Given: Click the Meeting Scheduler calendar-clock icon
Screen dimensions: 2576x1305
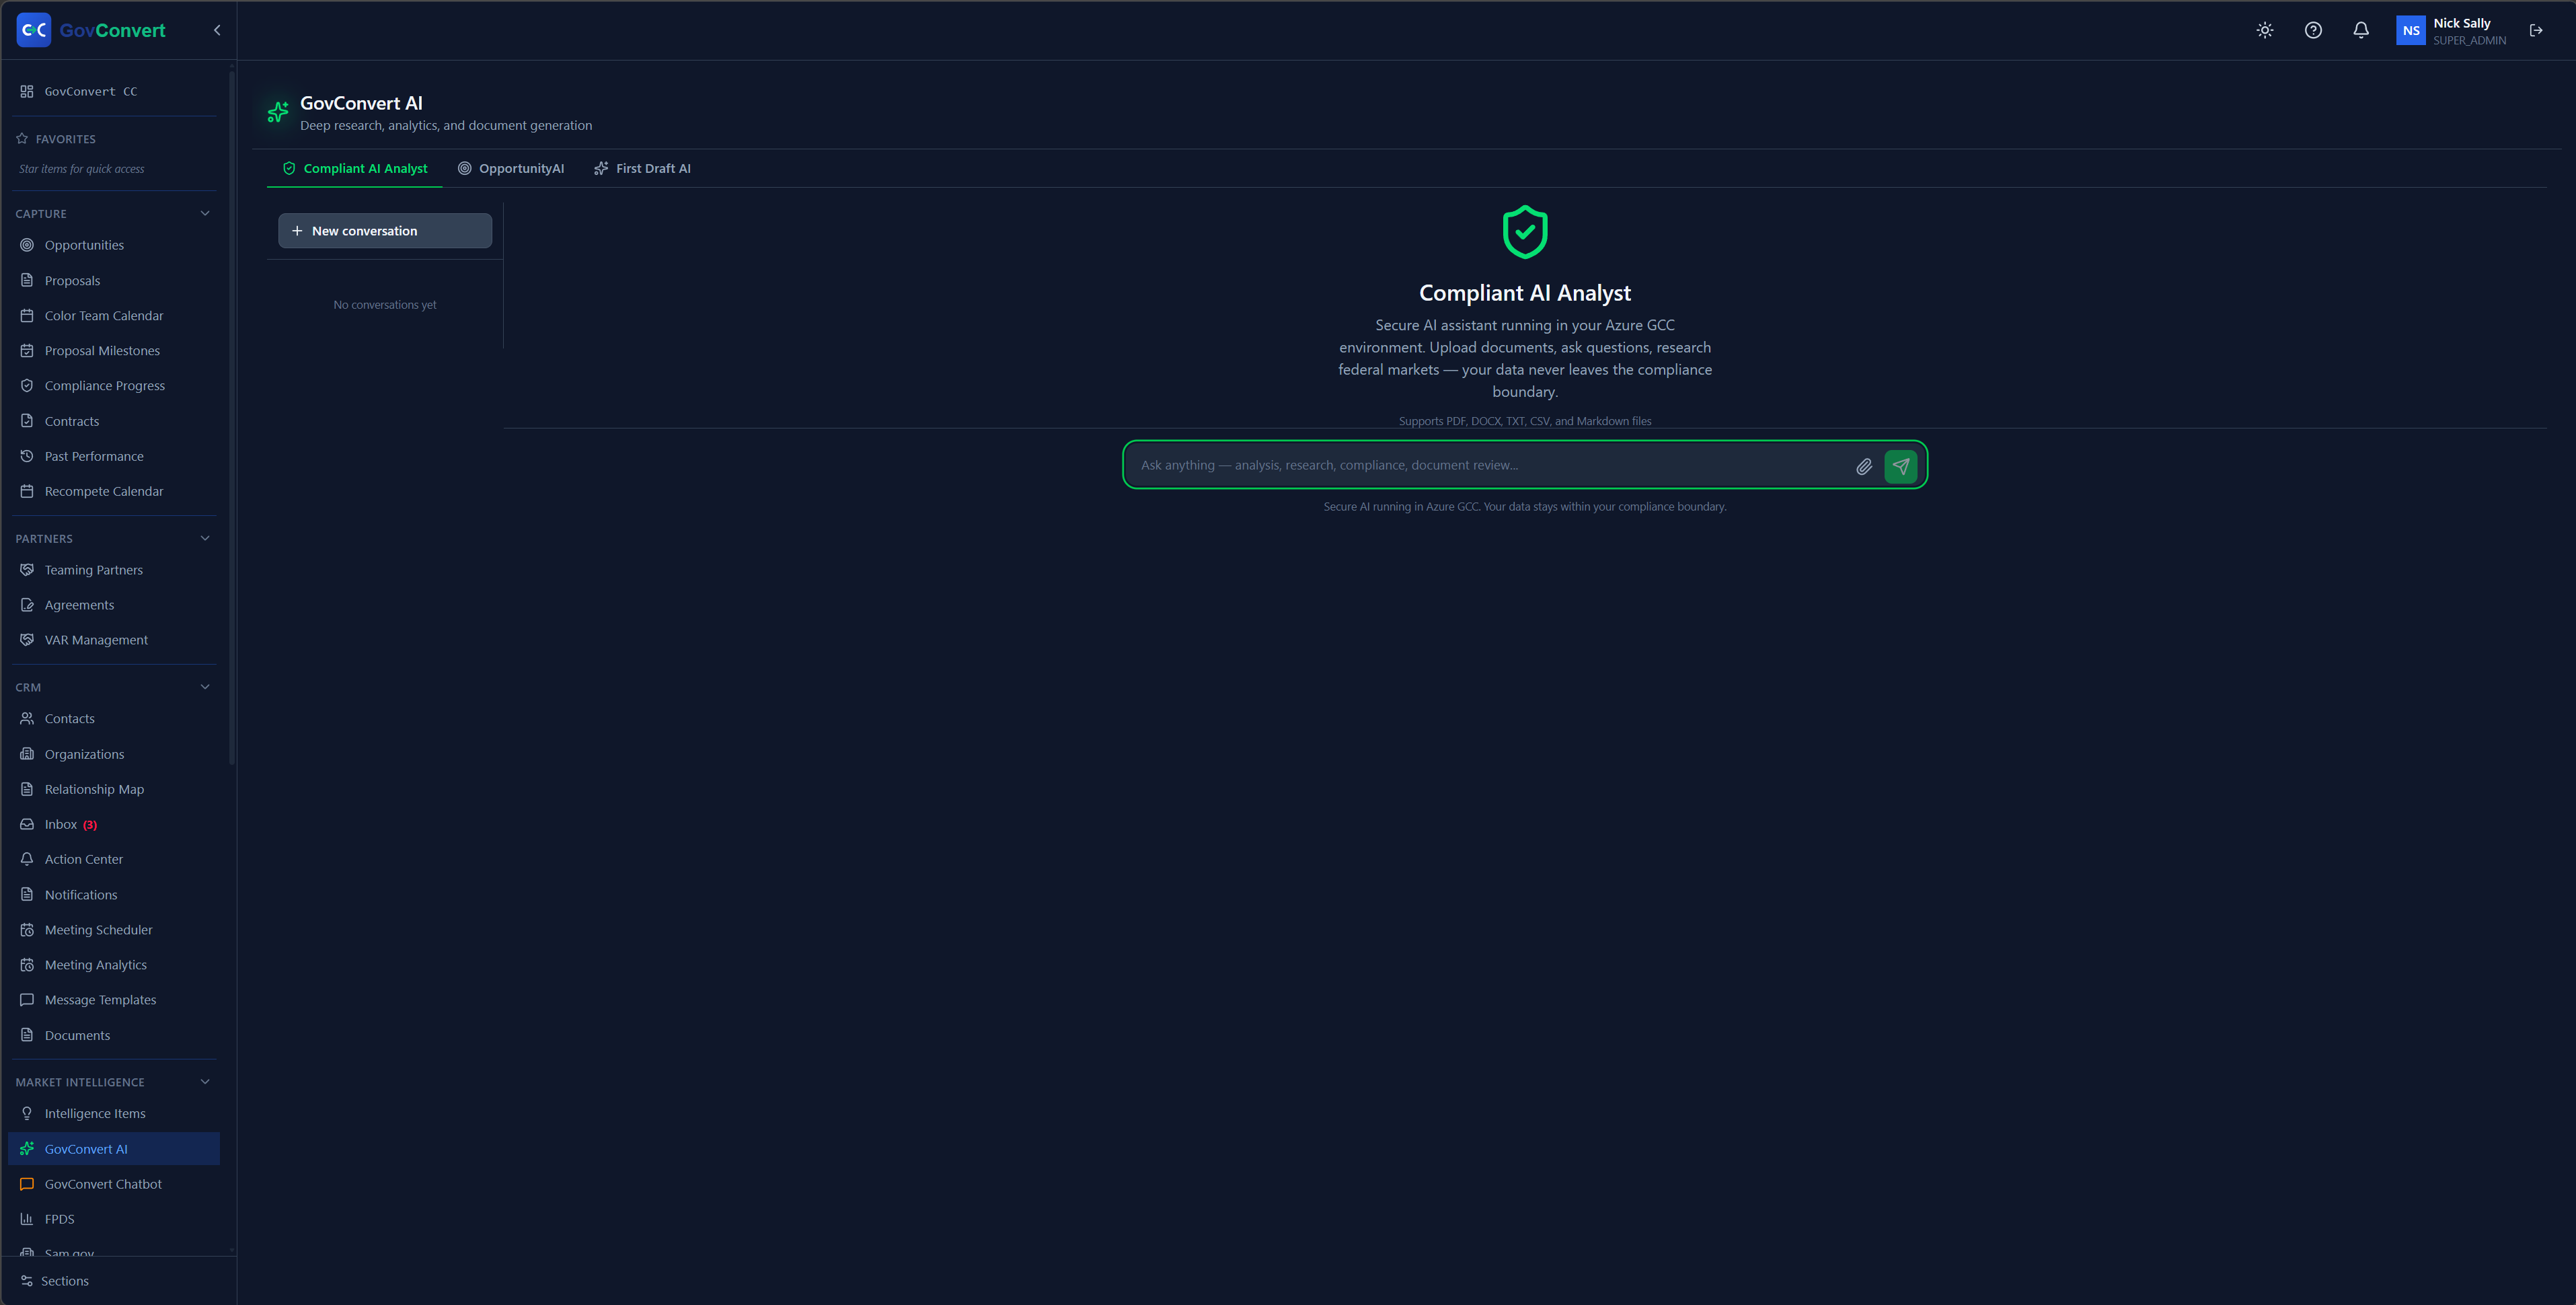Looking at the screenshot, I should [27, 930].
